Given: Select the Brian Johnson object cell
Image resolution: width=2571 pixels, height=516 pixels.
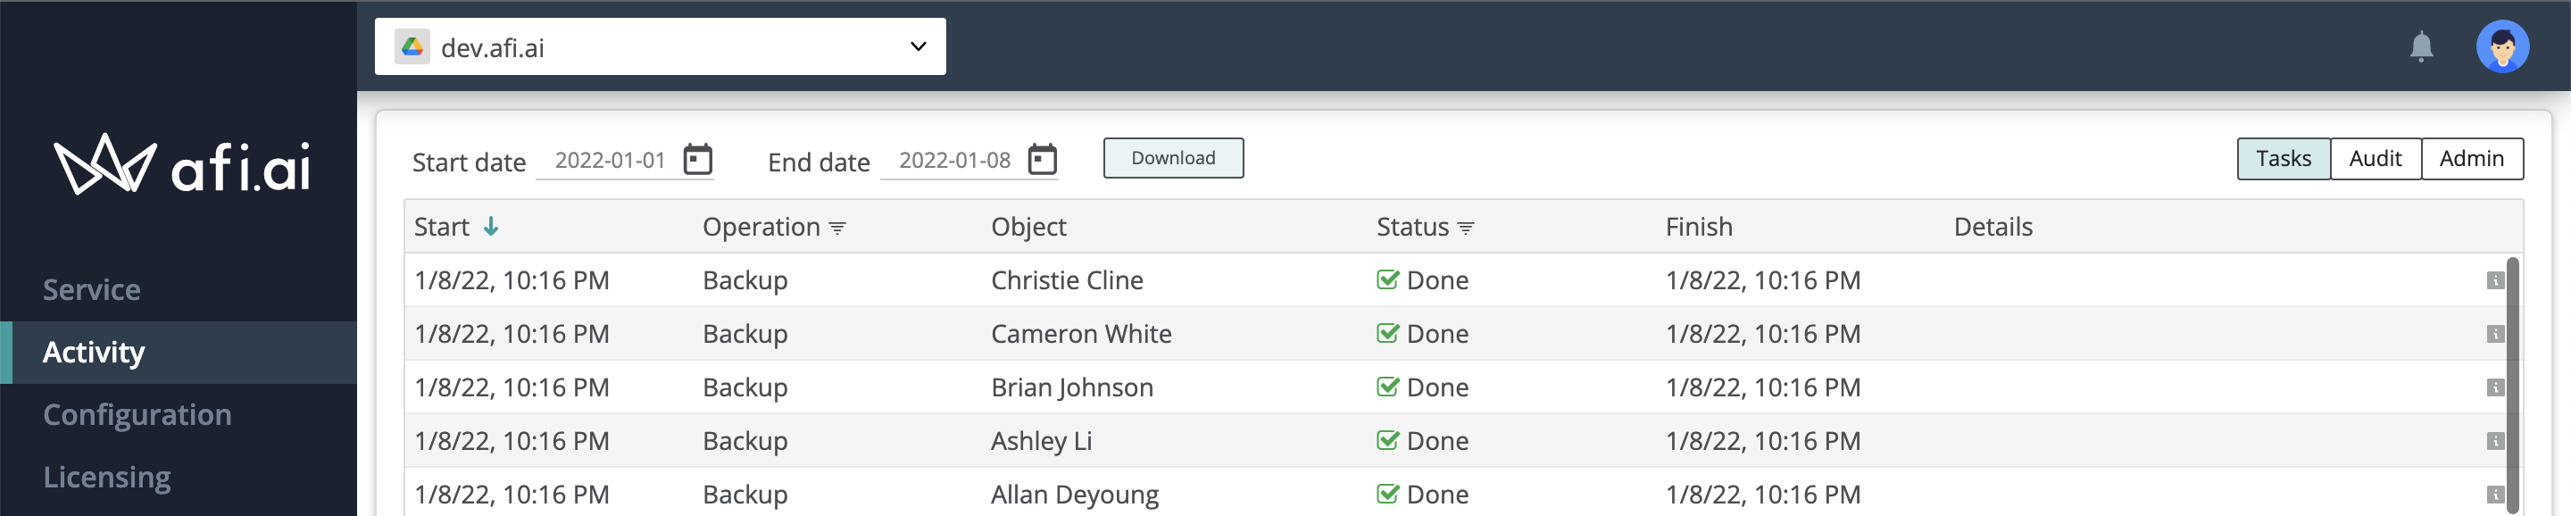Looking at the screenshot, I should tap(1072, 387).
